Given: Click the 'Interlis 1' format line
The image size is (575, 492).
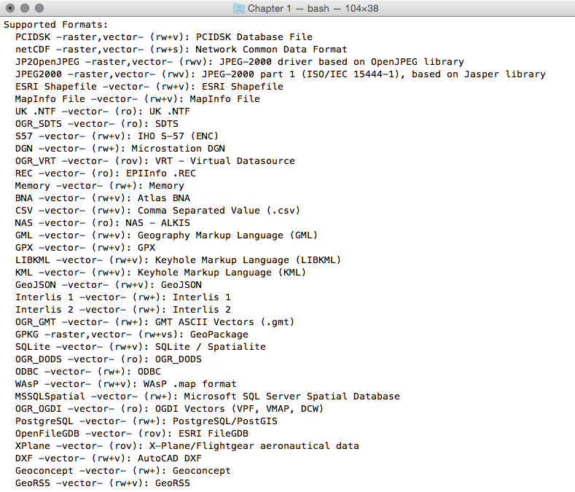Looking at the screenshot, I should [x=123, y=297].
